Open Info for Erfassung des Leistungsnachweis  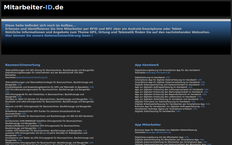point(206,90)
